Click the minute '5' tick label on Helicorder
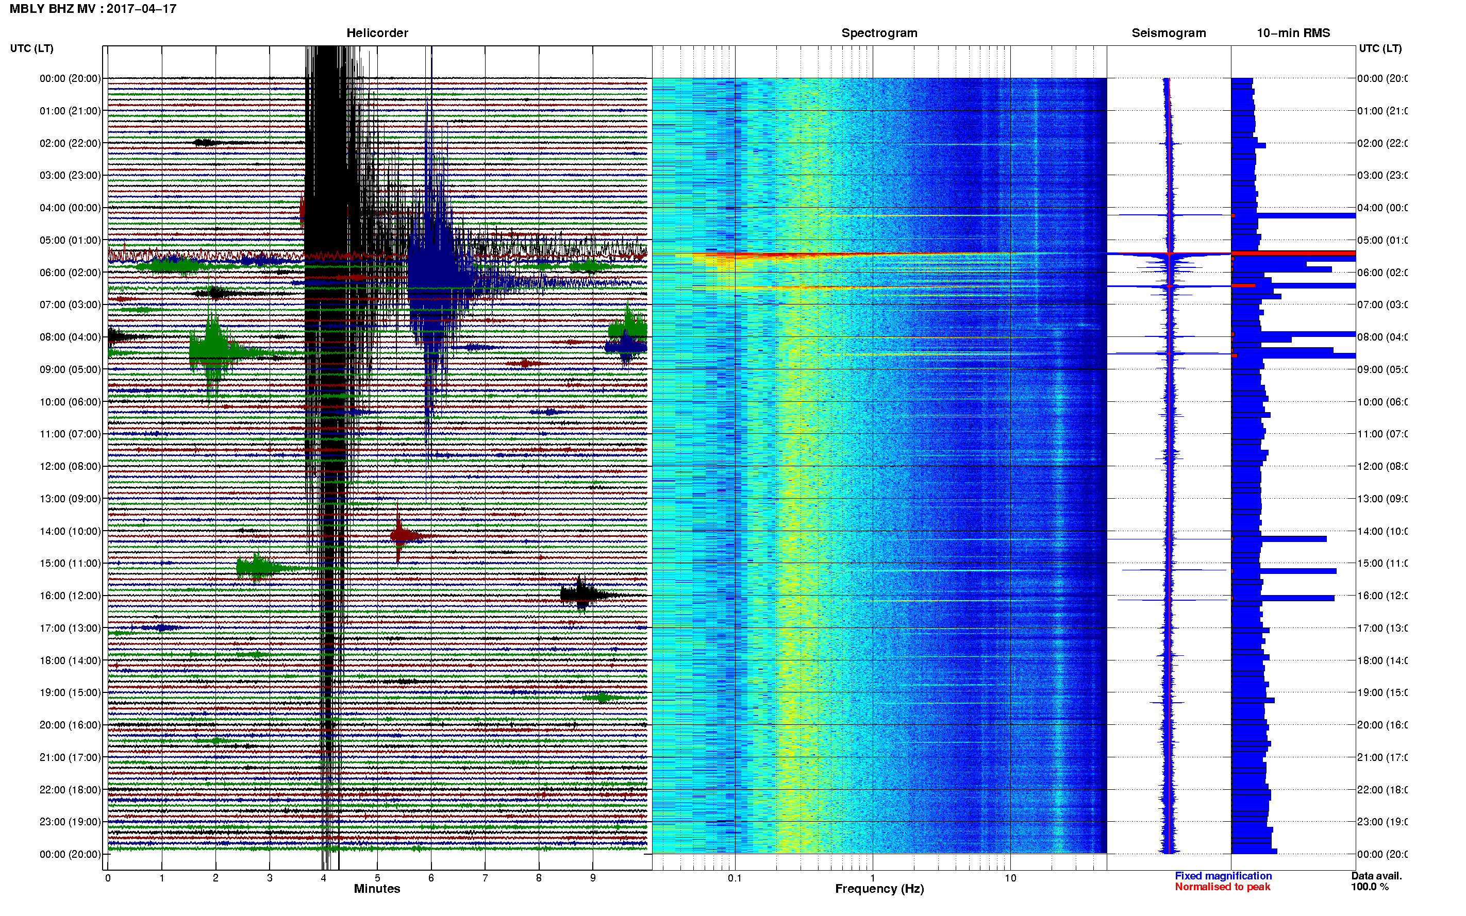Screen dimensions: 1466x916 377,878
